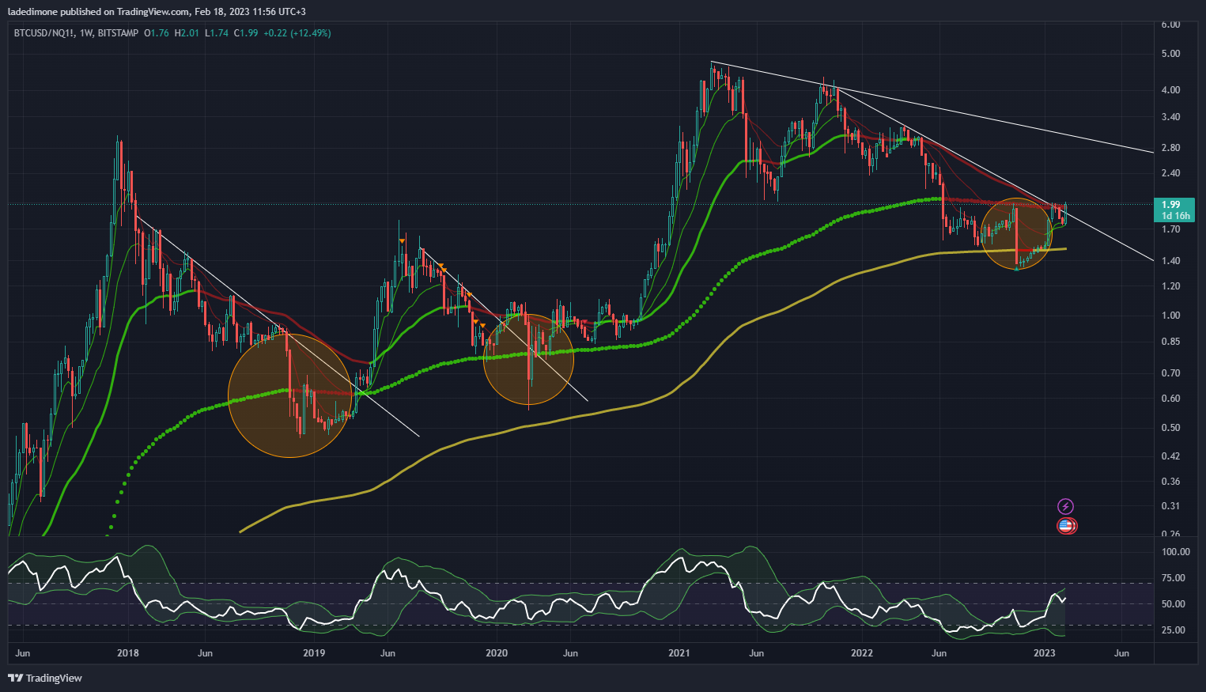Screen dimensions: 1206x692
Task: Click the BTCUSD/NQ1!, 1W, BITSTAMP symbol legend
Action: [x=77, y=33]
